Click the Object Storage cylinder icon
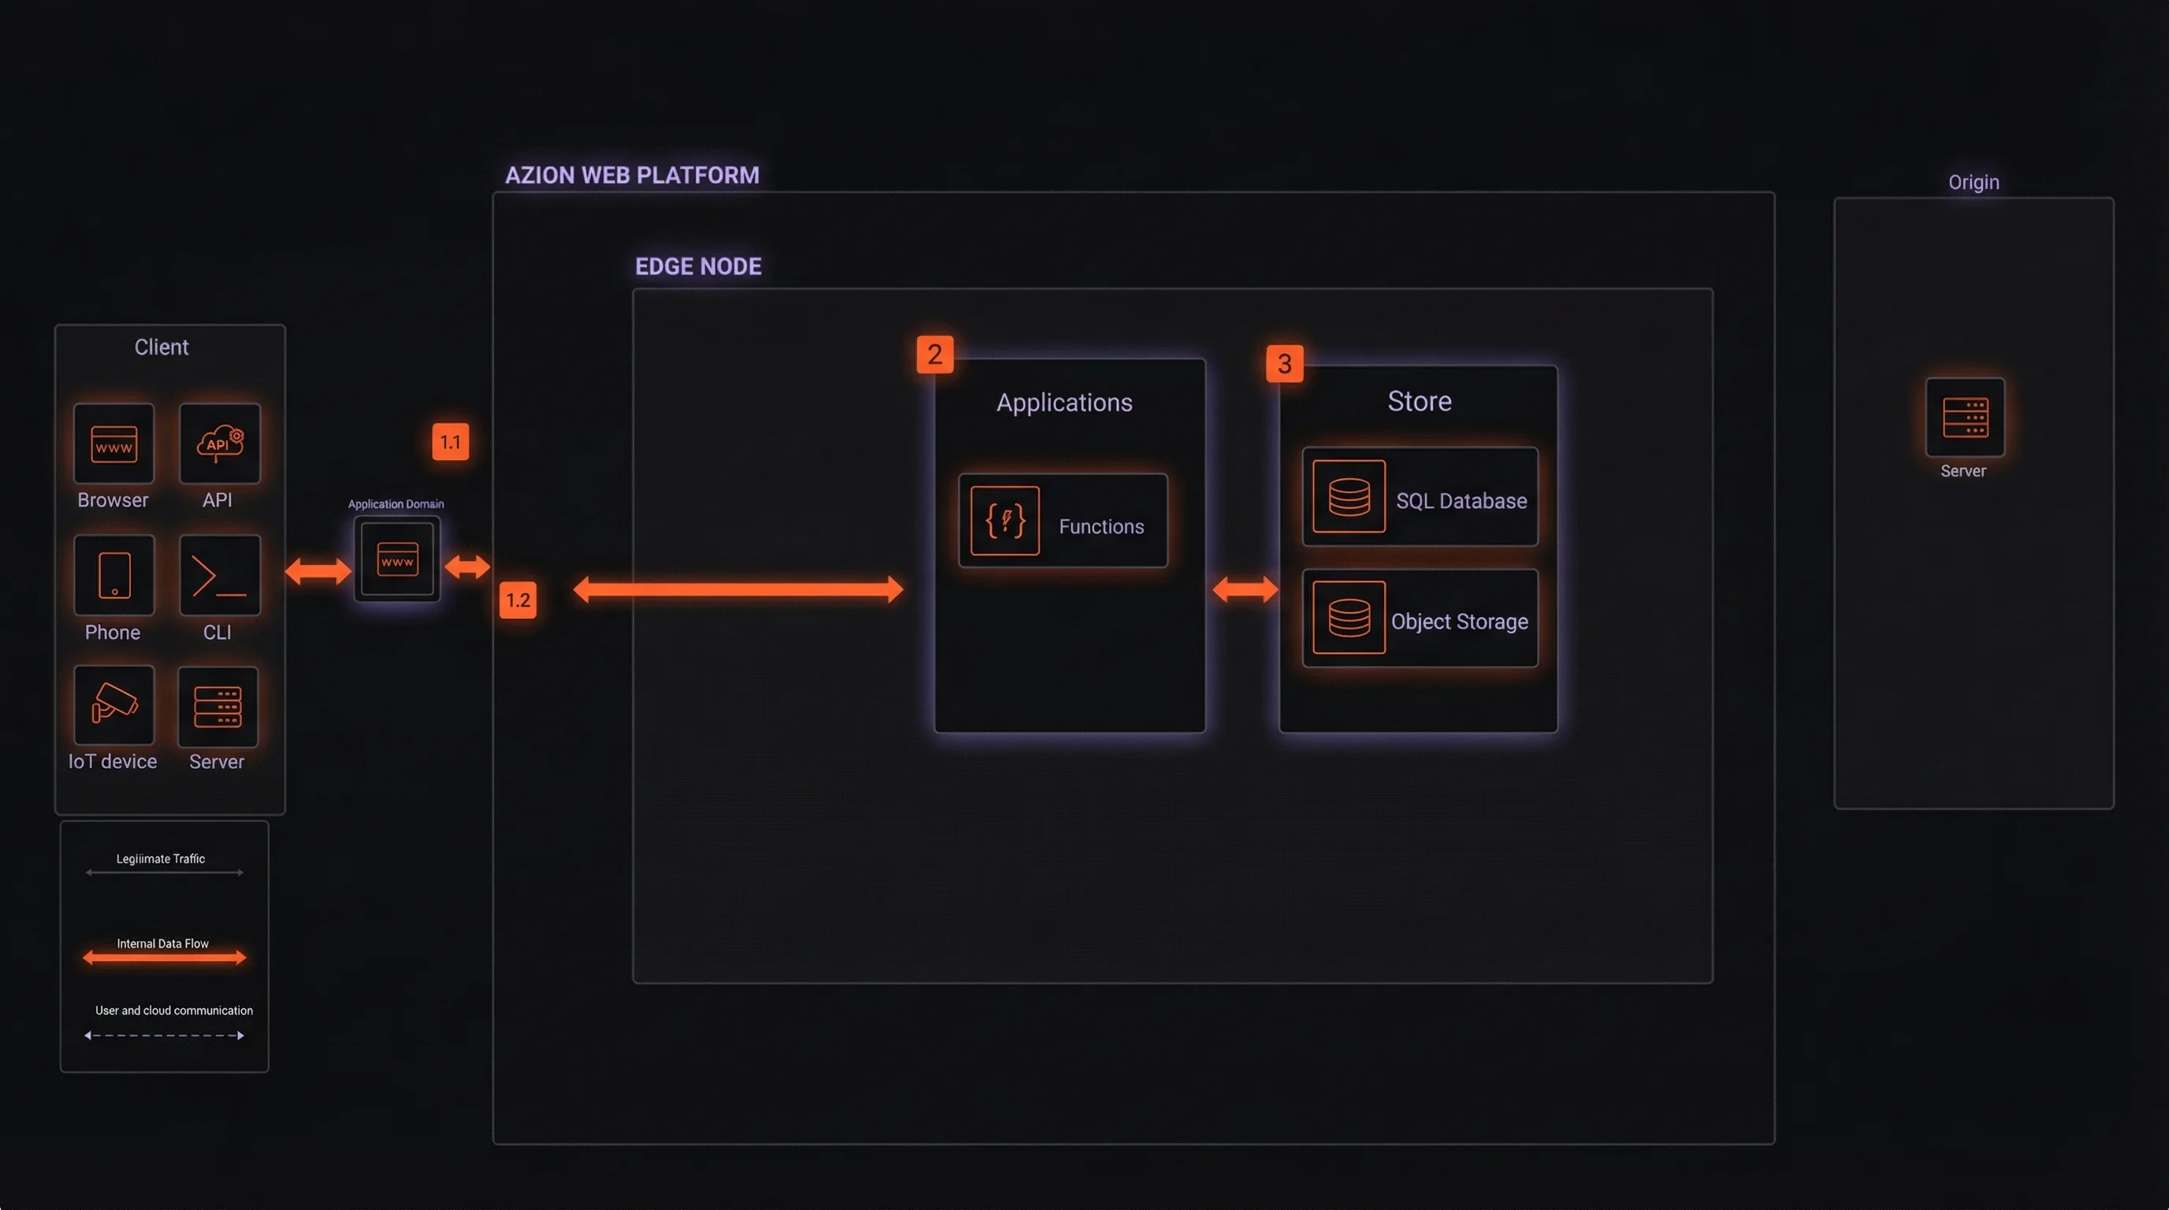This screenshot has width=2169, height=1210. point(1349,617)
